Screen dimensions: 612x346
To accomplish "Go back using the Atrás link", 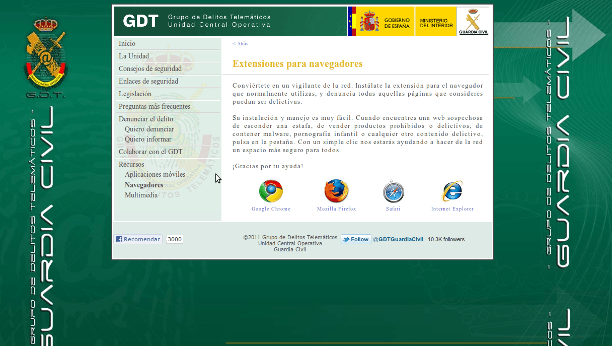I will pos(240,44).
